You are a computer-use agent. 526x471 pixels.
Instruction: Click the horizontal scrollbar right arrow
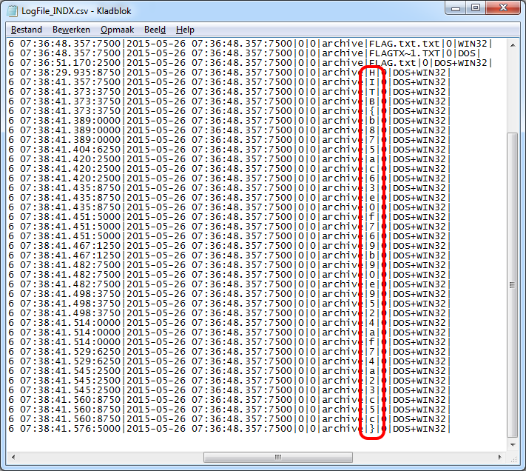click(500, 456)
